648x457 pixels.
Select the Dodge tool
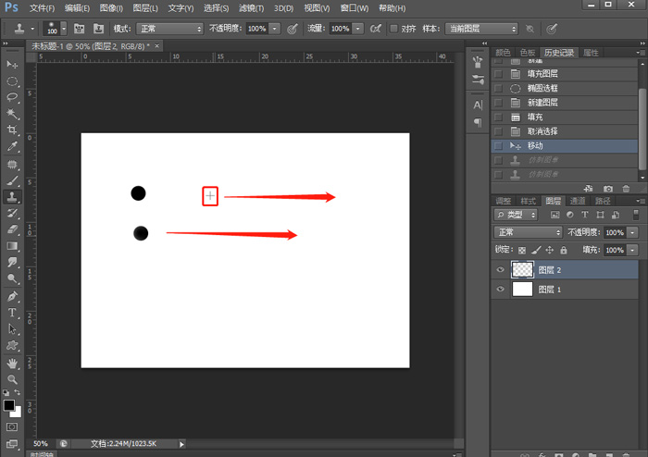12,278
